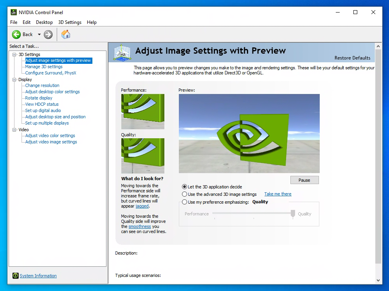Open the Desktop menu

coord(44,22)
